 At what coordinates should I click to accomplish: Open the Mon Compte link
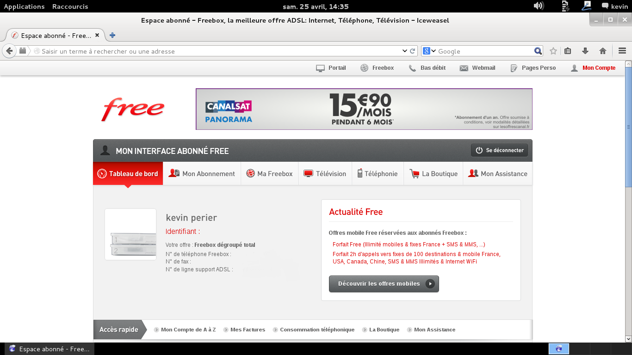click(x=593, y=68)
